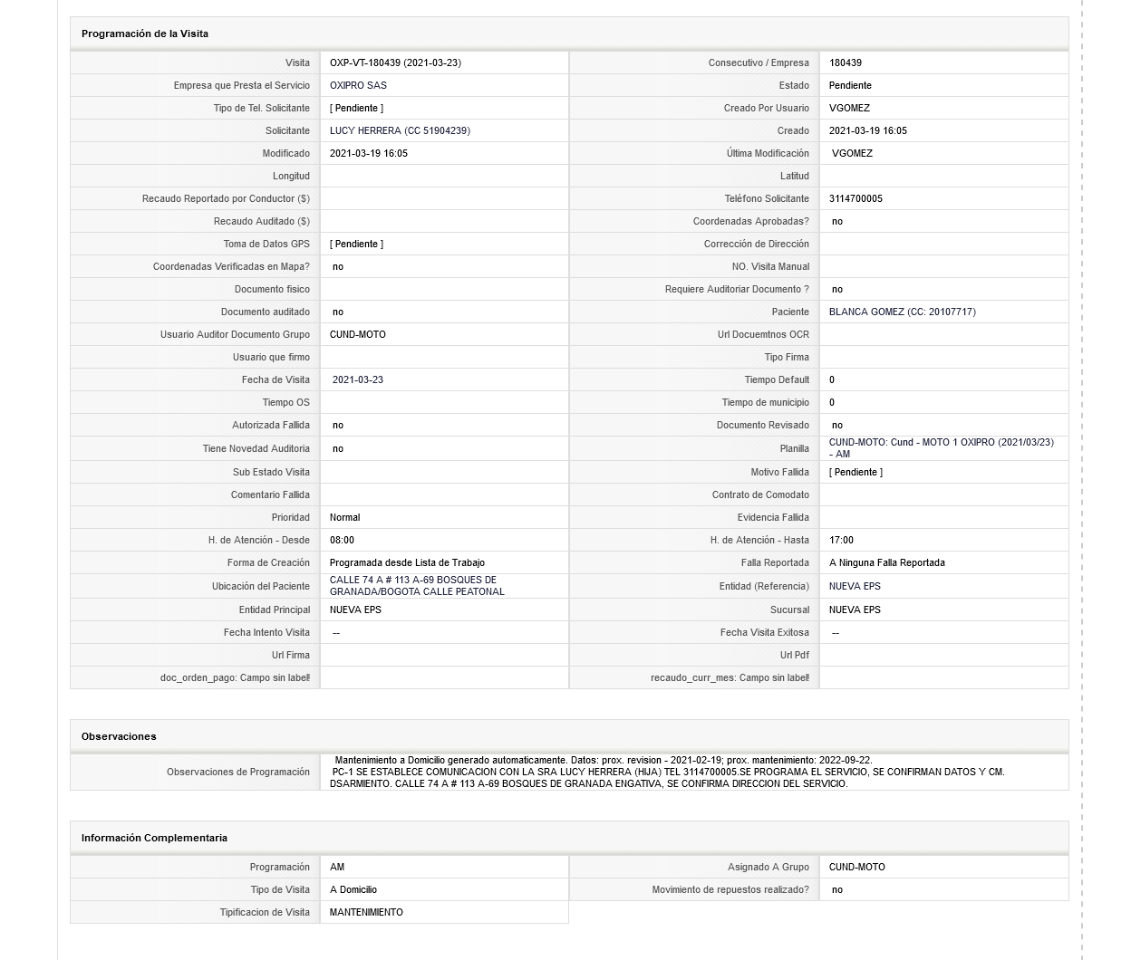Image resolution: width=1131 pixels, height=960 pixels.
Task: Select Forma de Creación Programada desde Lista de Trabajo
Action: (407, 562)
